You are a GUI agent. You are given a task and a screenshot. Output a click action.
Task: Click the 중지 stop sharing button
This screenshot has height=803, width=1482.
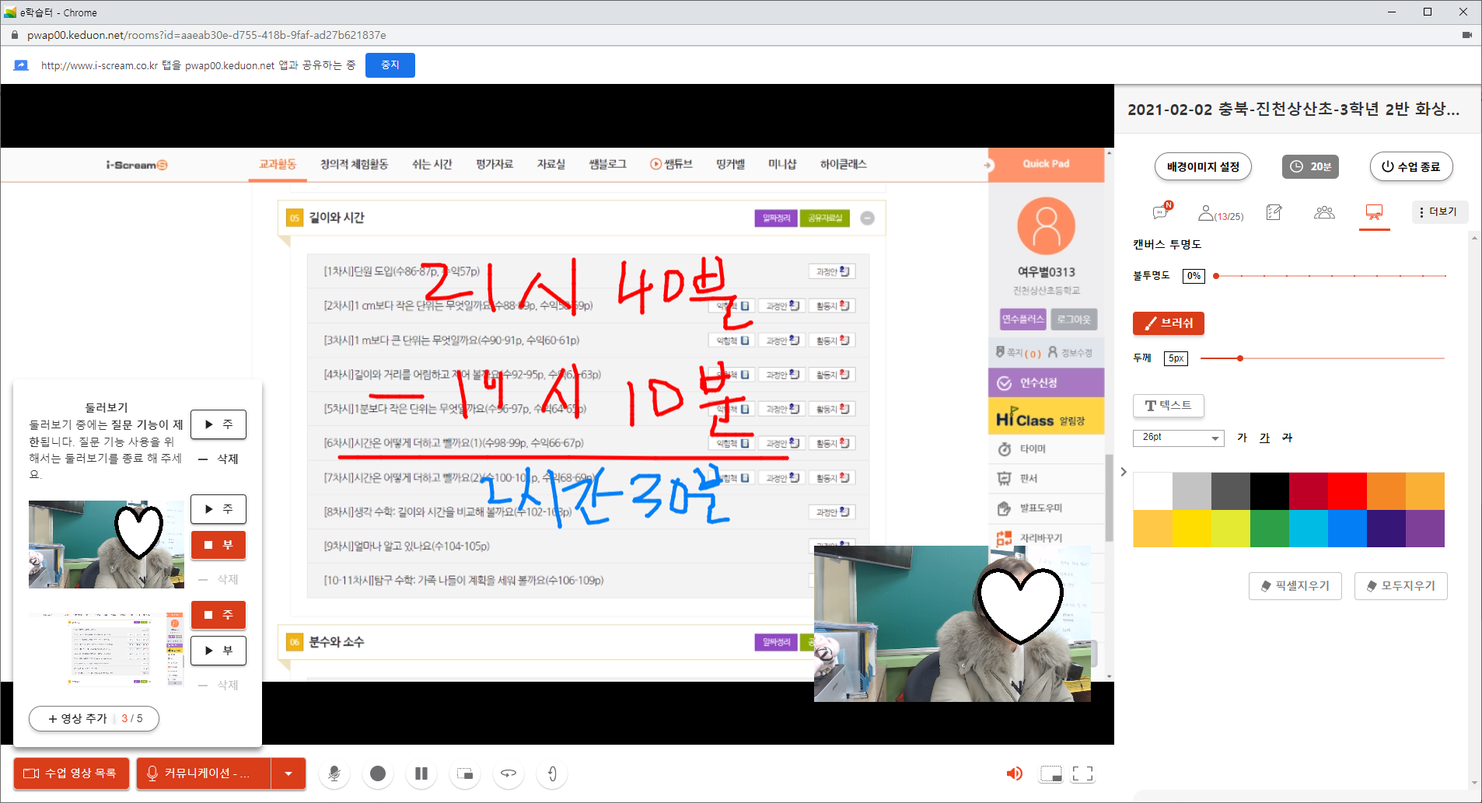tap(390, 65)
